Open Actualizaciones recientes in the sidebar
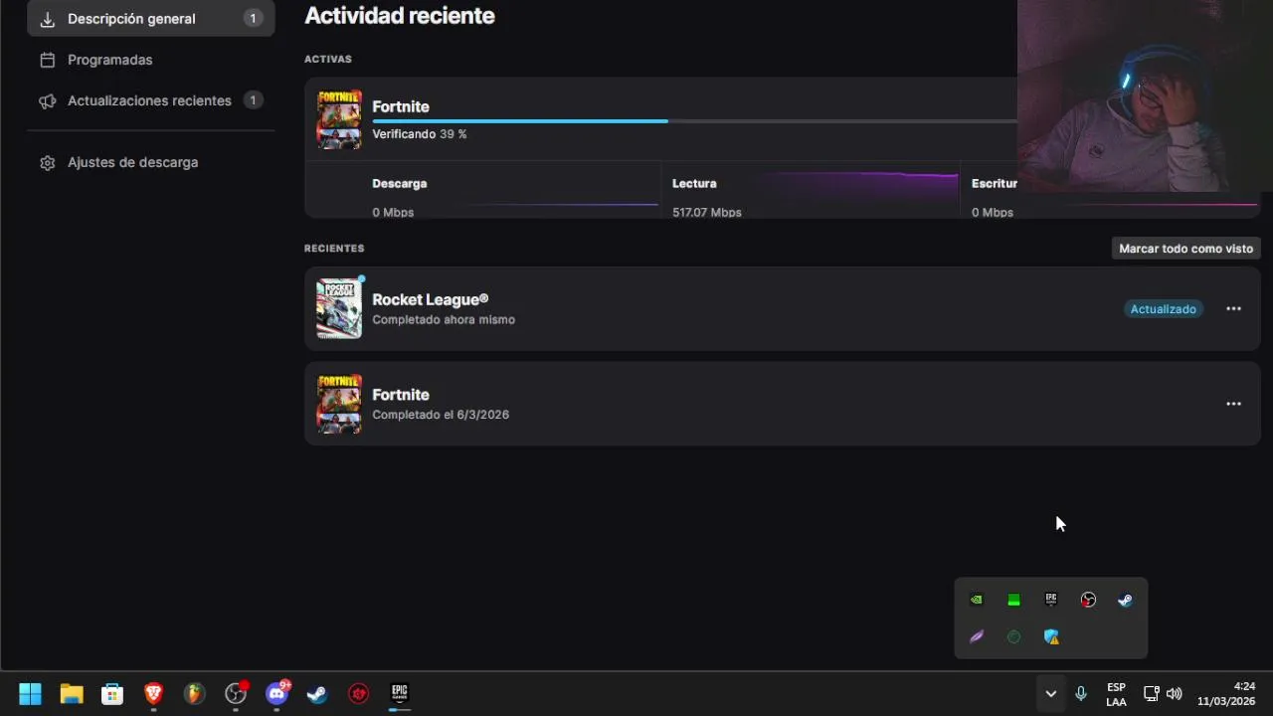 pos(151,100)
